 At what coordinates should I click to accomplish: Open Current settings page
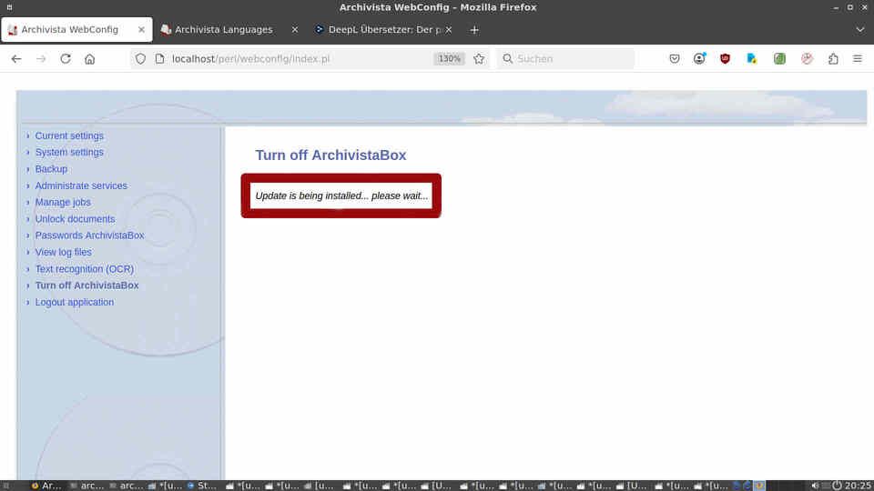coord(69,135)
